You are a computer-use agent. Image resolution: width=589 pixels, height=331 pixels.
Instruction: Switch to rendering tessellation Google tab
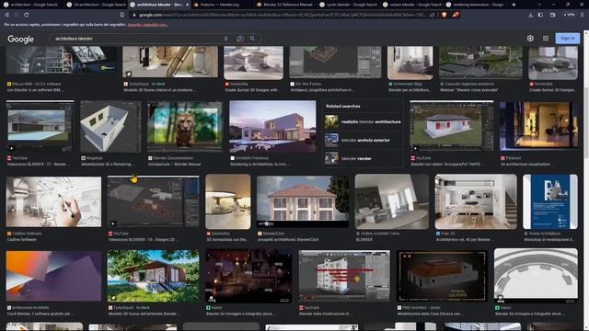pos(475,5)
